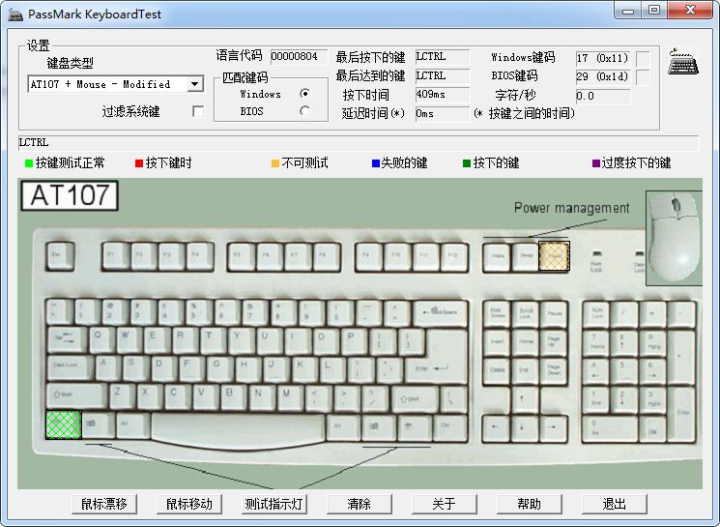
Task: Click the M key on keyboard image
Action: pos(290,396)
